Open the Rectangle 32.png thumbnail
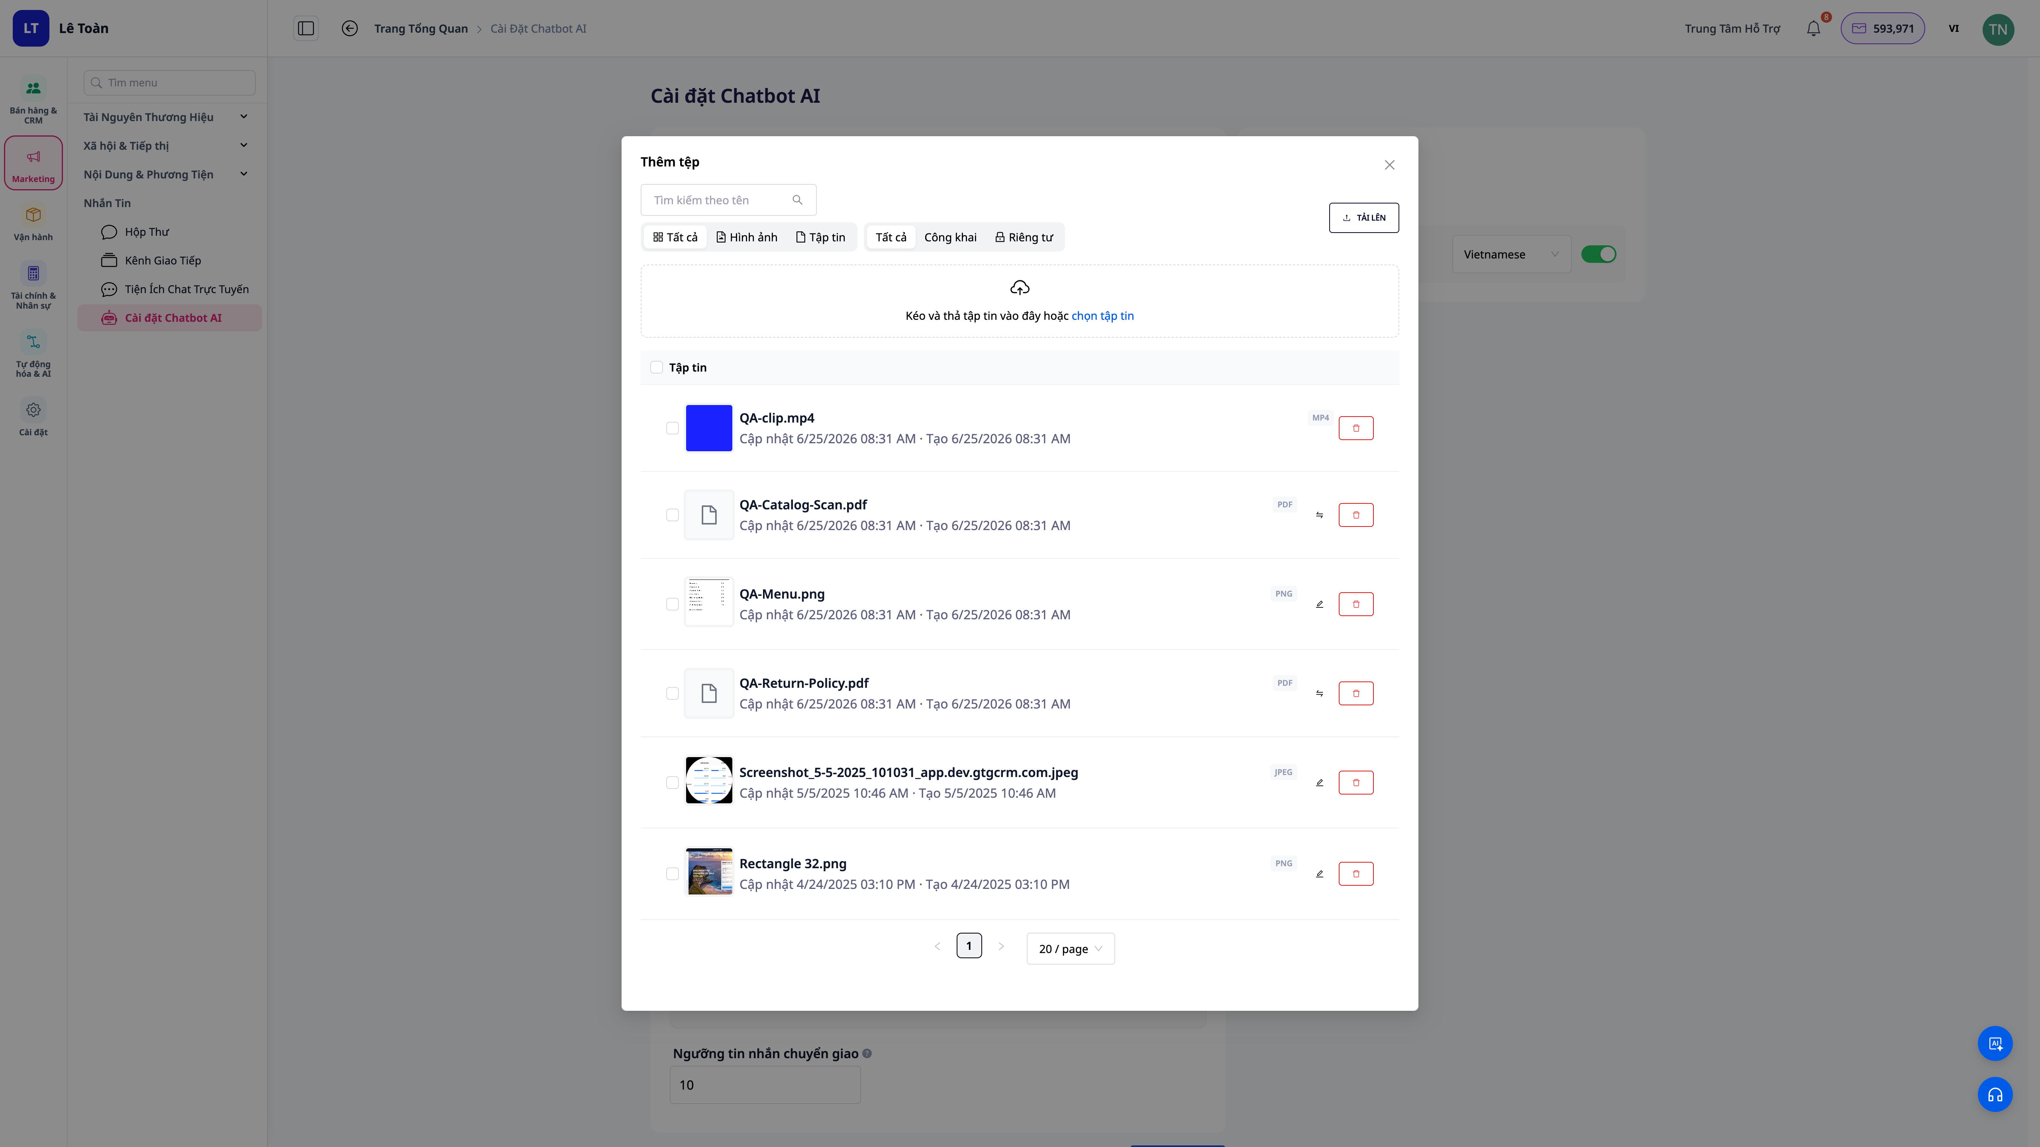The image size is (2040, 1147). (708, 871)
